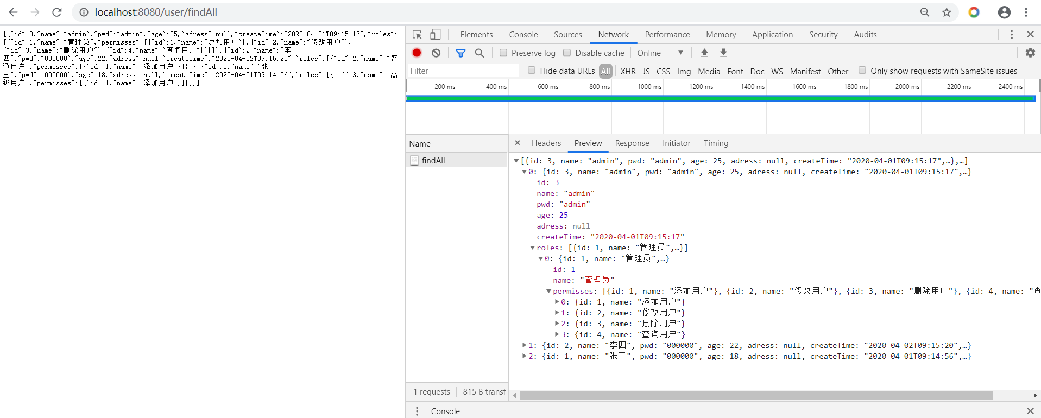Screen dimensions: 1041x418
Task: Show the Response tab of the request
Action: [632, 143]
